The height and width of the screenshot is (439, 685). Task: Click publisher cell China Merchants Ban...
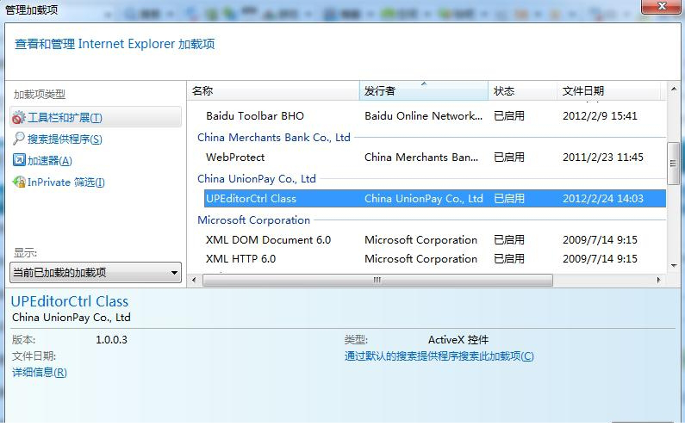421,158
